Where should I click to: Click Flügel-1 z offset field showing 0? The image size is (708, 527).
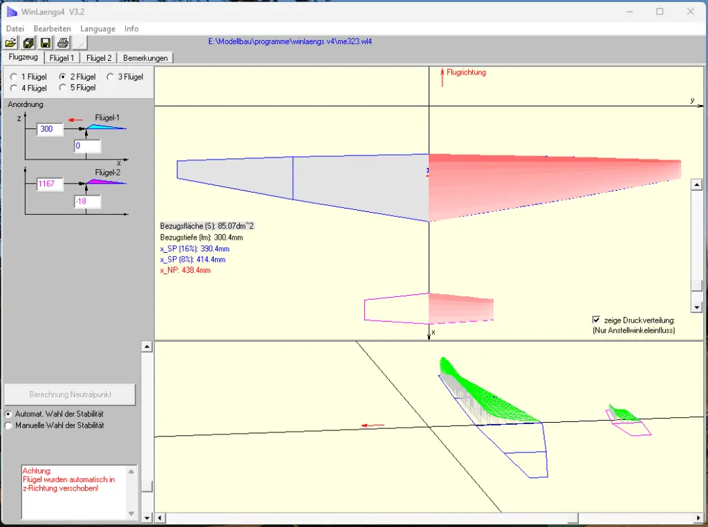(87, 146)
